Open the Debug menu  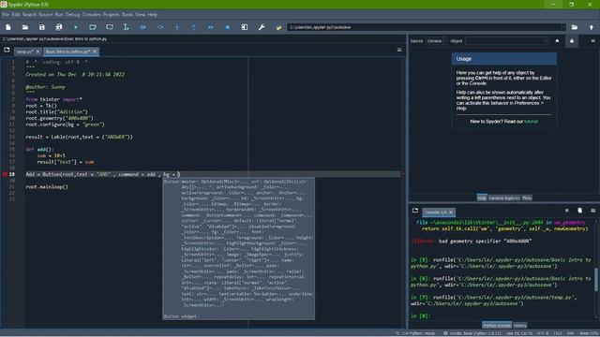(72, 15)
